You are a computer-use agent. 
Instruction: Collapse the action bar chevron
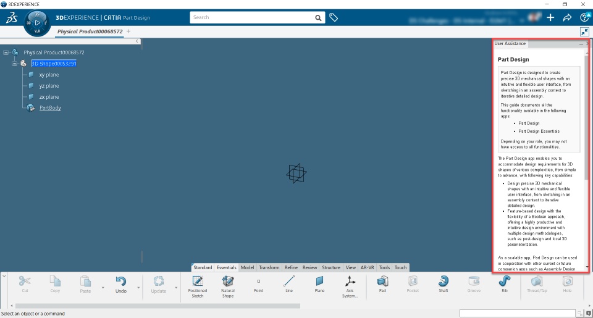coord(4,276)
